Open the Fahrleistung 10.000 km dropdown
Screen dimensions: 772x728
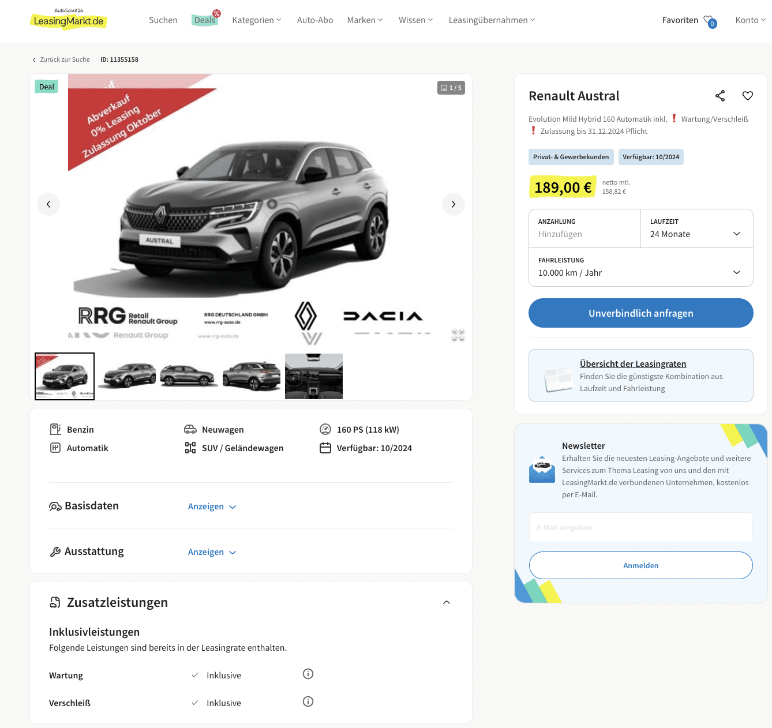click(x=640, y=267)
